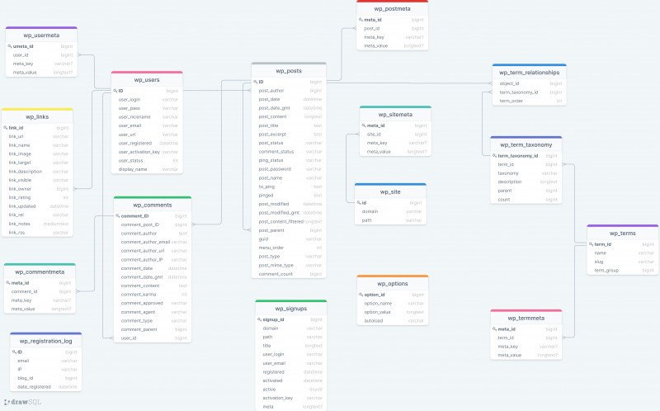Screen dimensions: 660x411
Task: Click the term_id column in wp_termmeta
Action: 526,338
